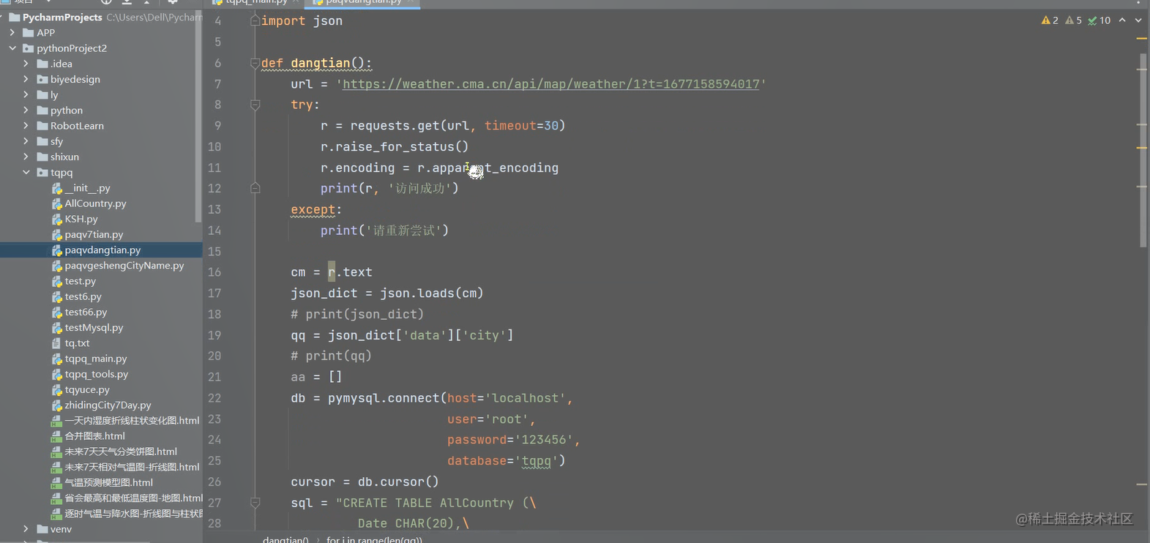Select the 逐时气温与降水图 html file
Screen dimensions: 1150x543
(x=133, y=514)
